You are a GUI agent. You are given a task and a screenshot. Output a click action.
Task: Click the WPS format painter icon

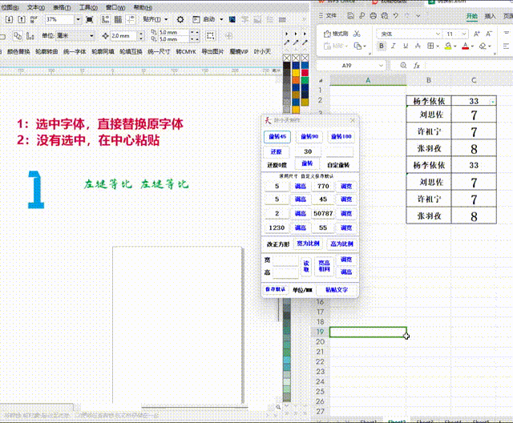[336, 34]
